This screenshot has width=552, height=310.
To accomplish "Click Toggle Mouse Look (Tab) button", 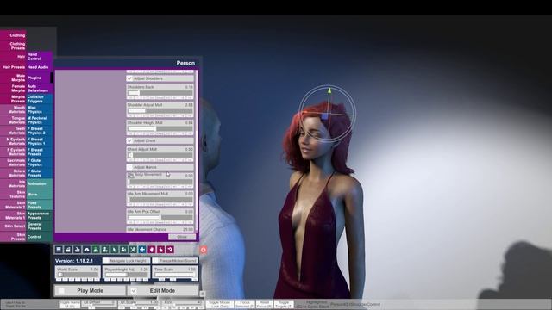I will click(x=219, y=304).
